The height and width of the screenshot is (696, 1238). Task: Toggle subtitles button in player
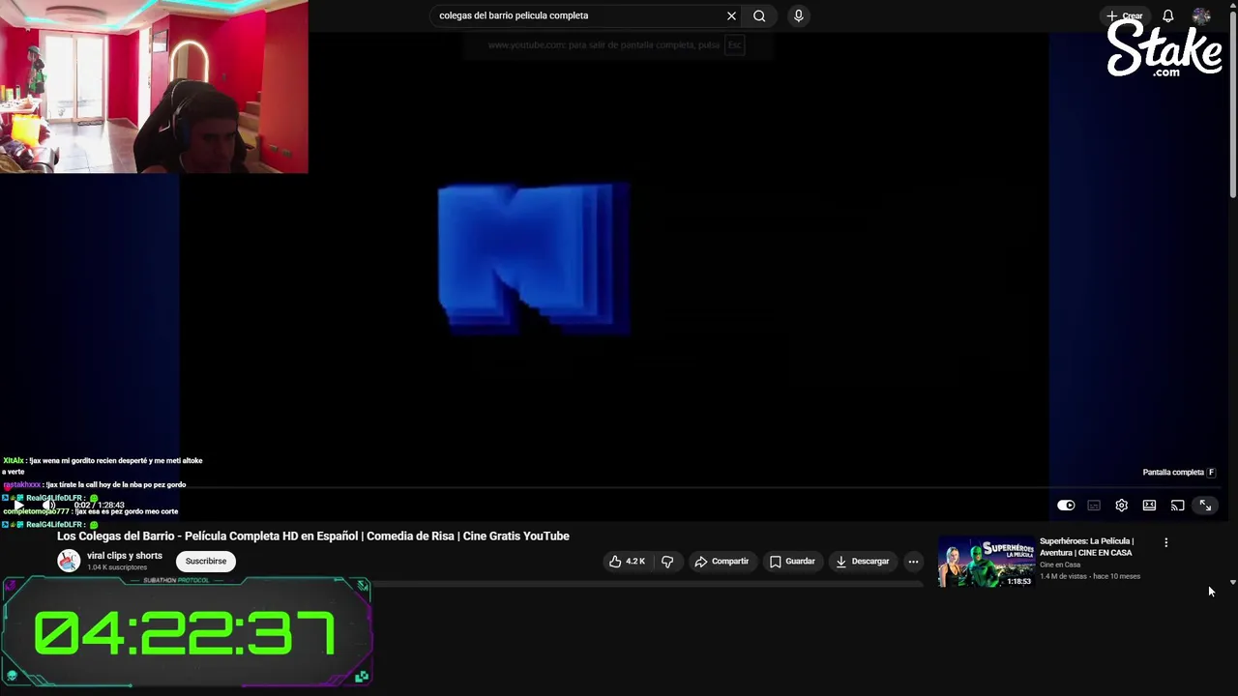click(1094, 506)
